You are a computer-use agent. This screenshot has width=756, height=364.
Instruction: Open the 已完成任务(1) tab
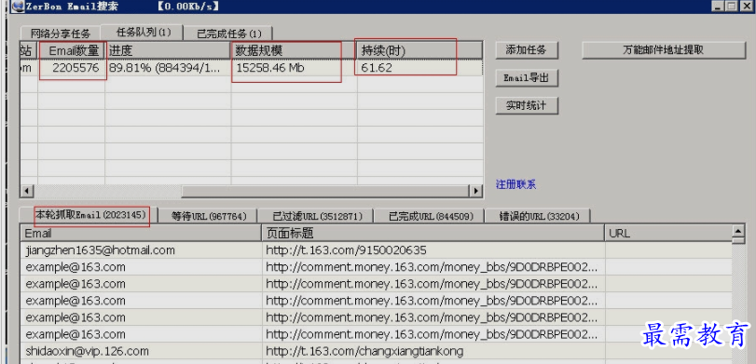(x=228, y=34)
